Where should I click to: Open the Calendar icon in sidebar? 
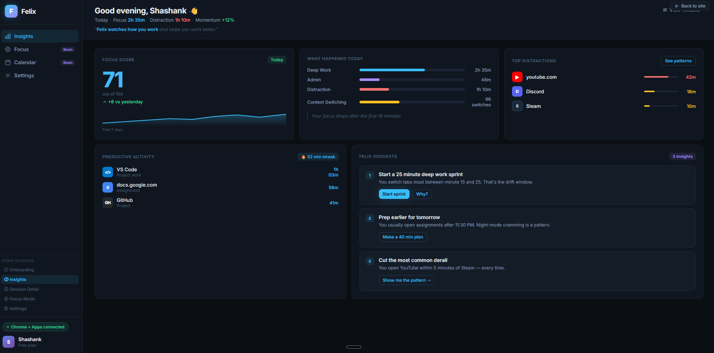(8, 62)
